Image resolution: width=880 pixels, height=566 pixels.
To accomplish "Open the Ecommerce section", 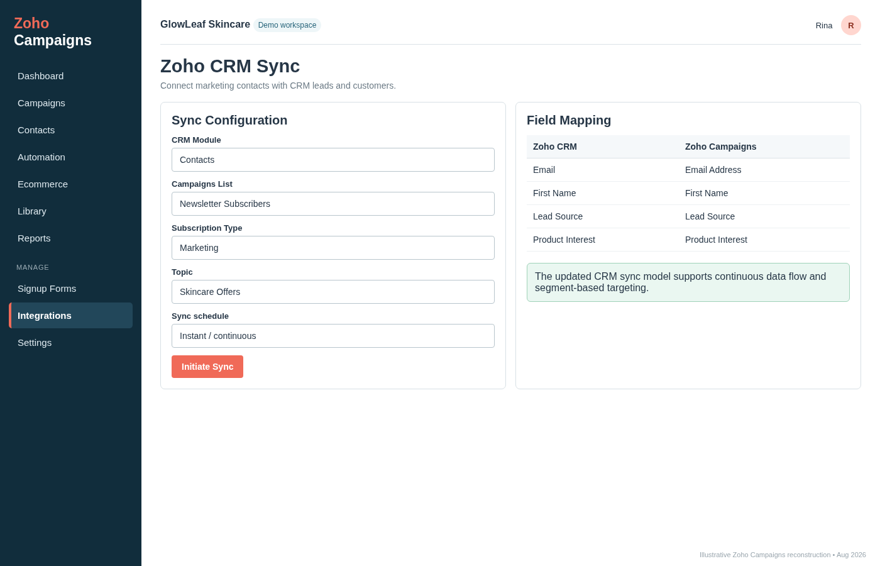I will pos(70,184).
